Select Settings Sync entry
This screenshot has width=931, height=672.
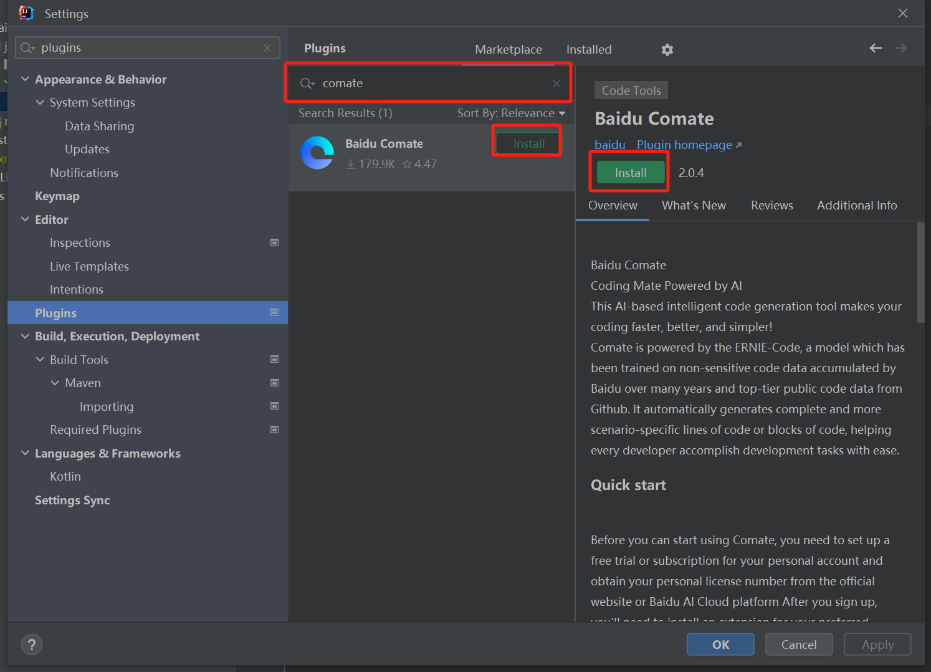coord(72,500)
